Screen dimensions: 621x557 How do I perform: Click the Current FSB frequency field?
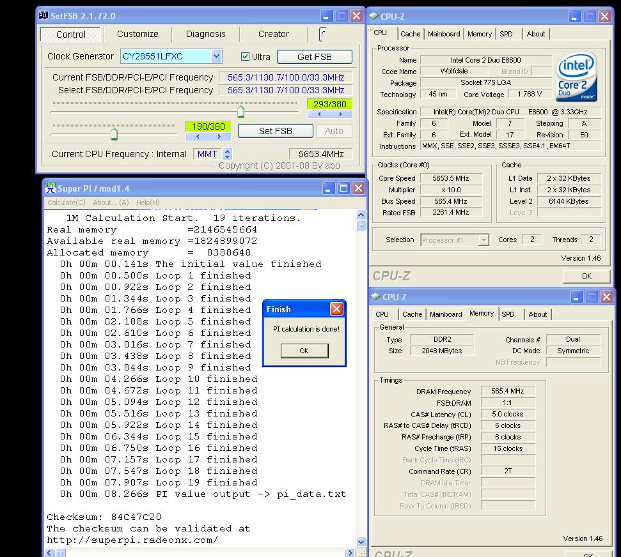(x=285, y=77)
